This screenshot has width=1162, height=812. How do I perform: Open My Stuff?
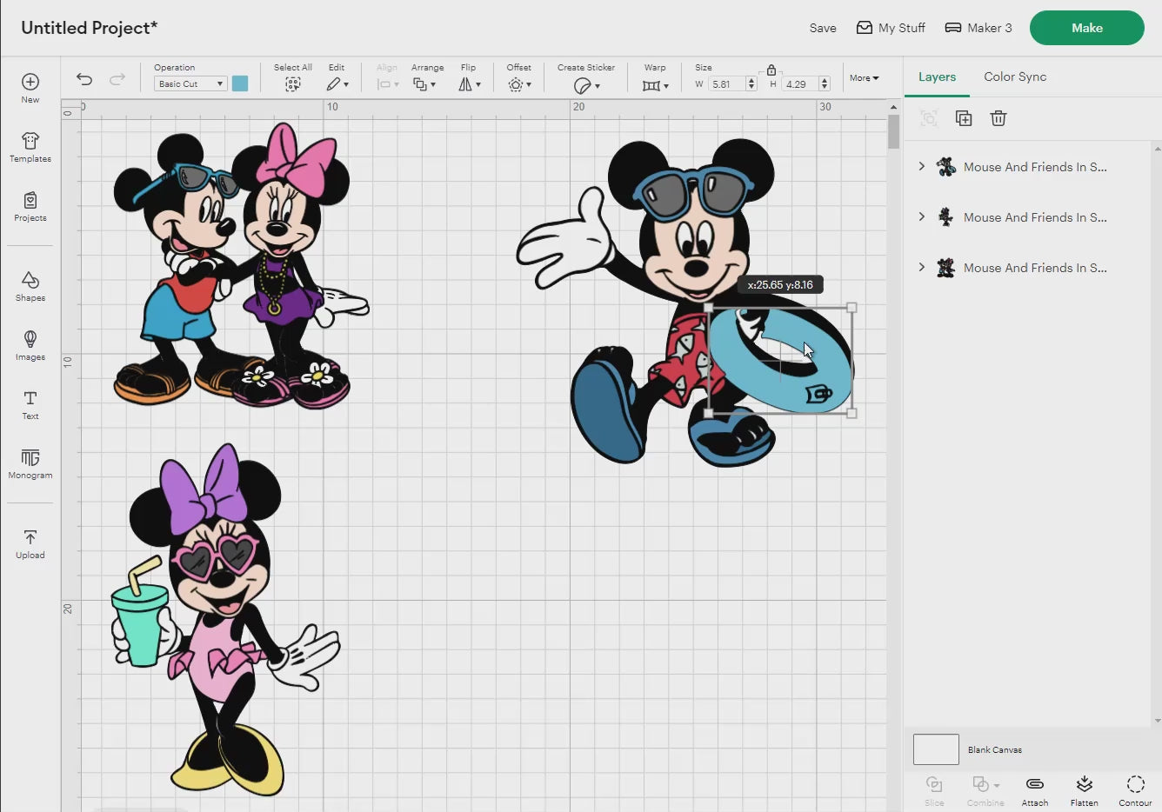point(891,28)
